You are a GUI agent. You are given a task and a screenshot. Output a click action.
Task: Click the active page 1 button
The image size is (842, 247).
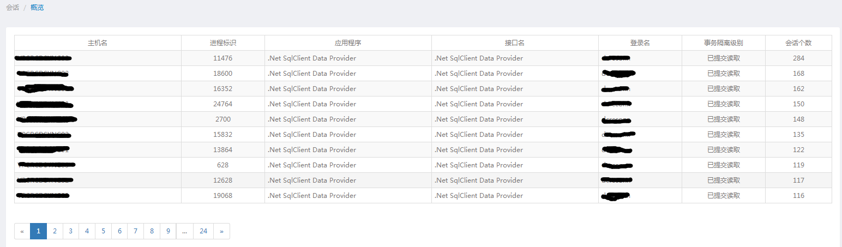pos(38,231)
